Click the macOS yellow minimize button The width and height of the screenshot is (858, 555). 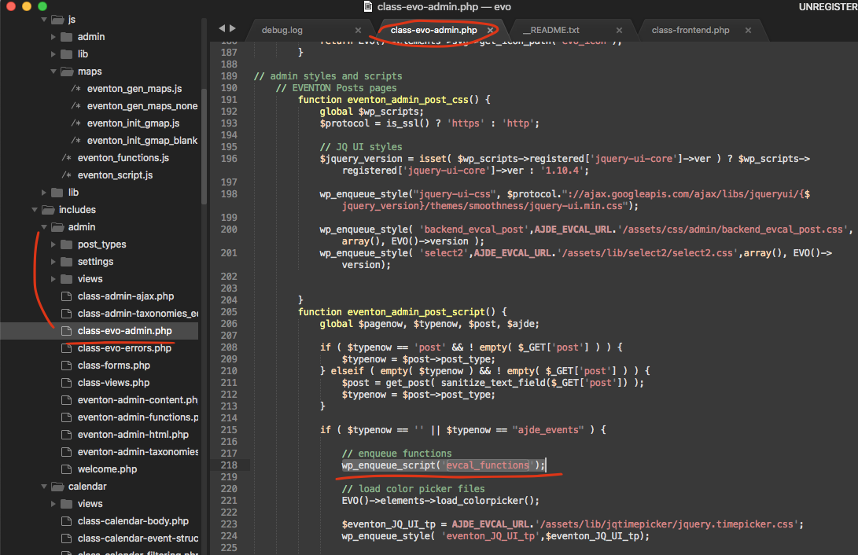[x=26, y=6]
